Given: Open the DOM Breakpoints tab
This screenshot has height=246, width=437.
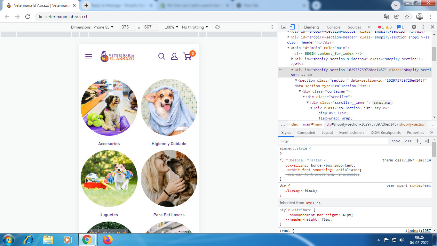Looking at the screenshot, I should (385, 133).
